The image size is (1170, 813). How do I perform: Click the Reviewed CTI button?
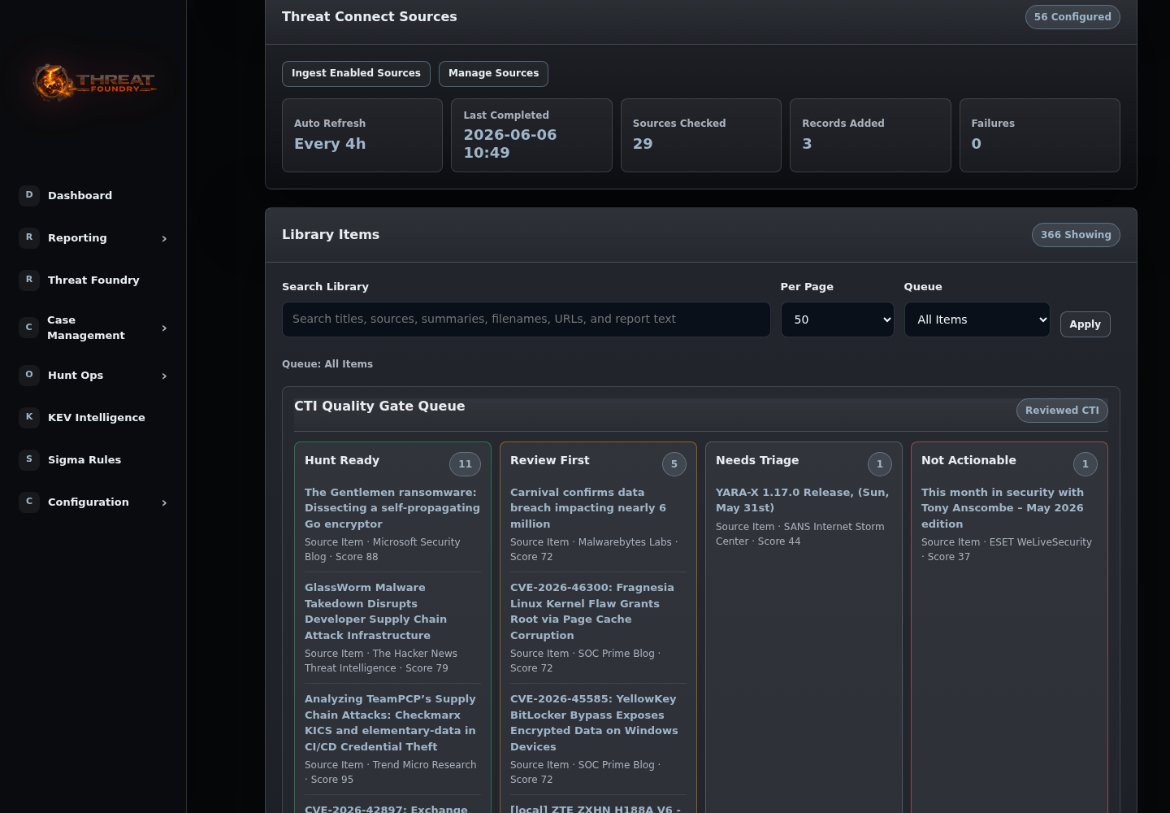pyautogui.click(x=1062, y=411)
